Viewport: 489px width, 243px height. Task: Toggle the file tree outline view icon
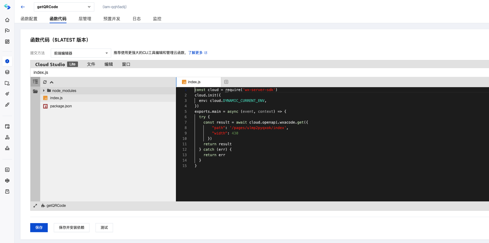[x=35, y=82]
